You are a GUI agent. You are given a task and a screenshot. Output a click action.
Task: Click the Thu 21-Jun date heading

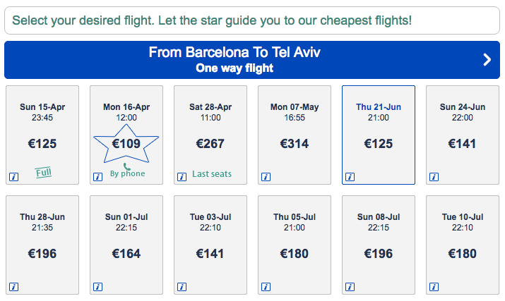[x=378, y=107]
